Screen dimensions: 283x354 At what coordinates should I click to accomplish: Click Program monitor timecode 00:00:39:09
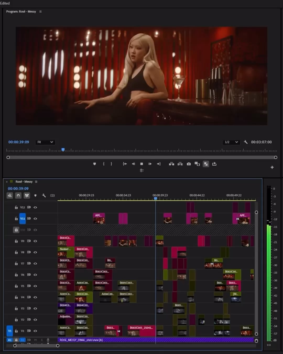click(x=19, y=142)
